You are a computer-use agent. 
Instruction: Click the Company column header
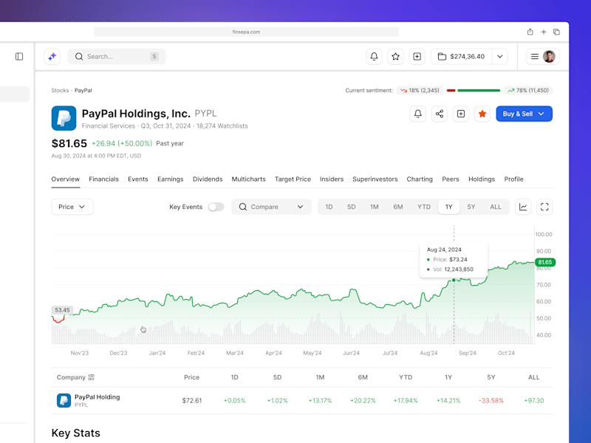(x=71, y=377)
